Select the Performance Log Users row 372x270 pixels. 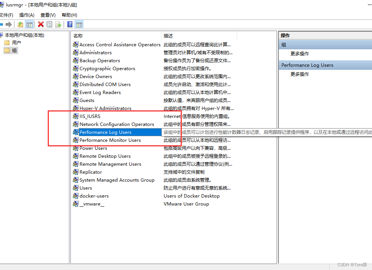(x=117, y=132)
